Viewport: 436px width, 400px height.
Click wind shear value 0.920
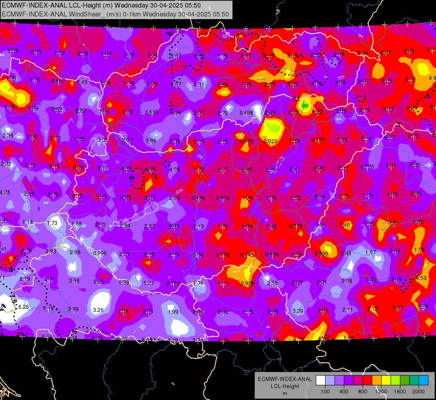(x=270, y=141)
